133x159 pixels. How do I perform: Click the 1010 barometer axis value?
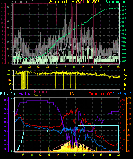124,34
